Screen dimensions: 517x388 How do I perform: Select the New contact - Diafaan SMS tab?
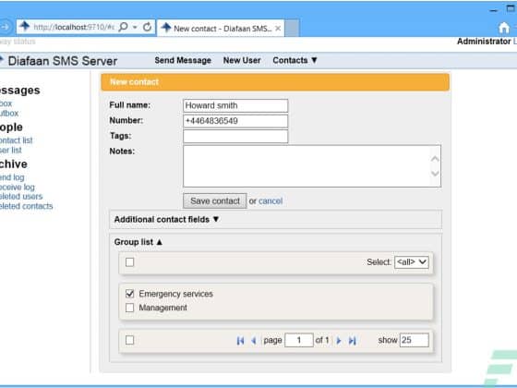[221, 29]
